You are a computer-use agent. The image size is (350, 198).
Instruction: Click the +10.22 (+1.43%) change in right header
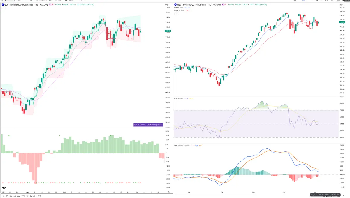tap(261, 5)
